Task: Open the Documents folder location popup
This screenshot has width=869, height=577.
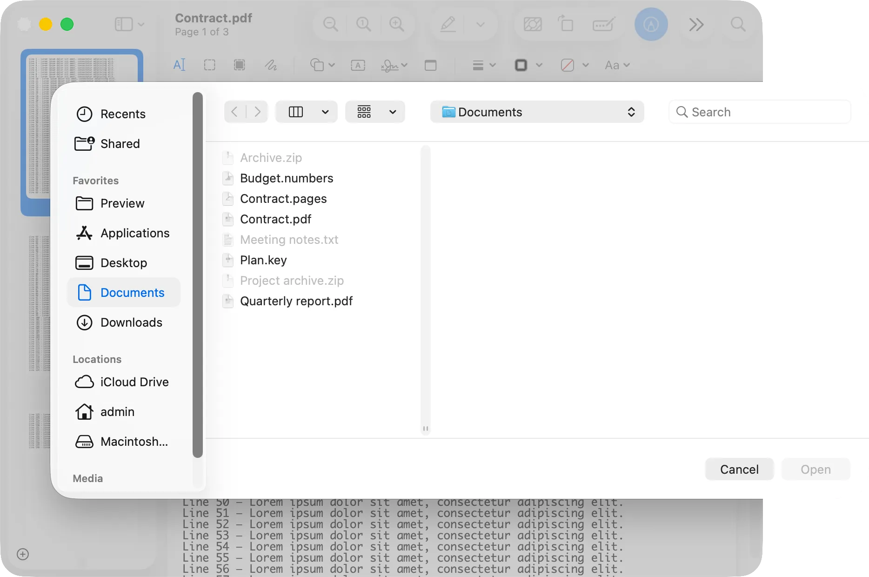Action: click(537, 112)
